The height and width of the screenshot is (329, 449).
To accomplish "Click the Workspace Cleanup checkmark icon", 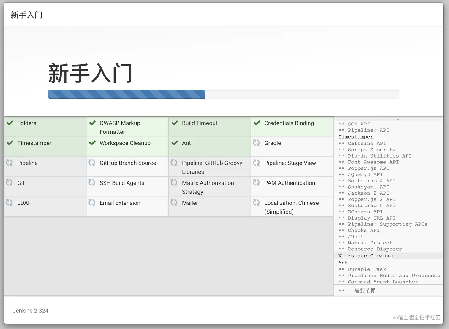I will tap(92, 143).
